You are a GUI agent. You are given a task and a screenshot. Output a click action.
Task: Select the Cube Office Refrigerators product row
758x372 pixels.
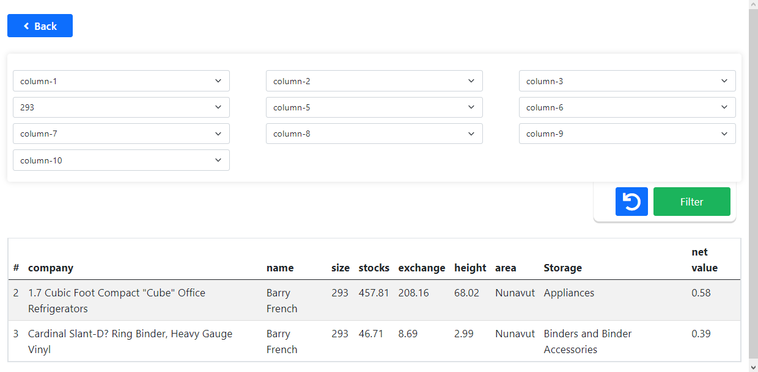click(117, 300)
